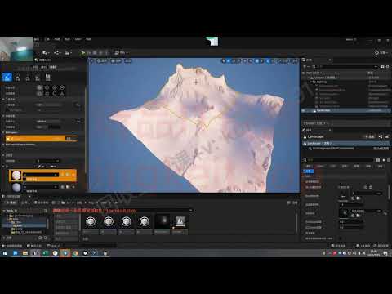Open the viewport options menu at top-left corner
The image size is (392, 294).
coord(91,61)
